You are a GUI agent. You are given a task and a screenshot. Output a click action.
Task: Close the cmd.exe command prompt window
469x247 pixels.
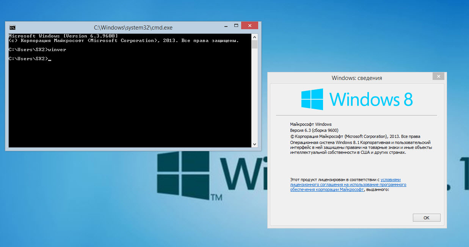pos(249,26)
